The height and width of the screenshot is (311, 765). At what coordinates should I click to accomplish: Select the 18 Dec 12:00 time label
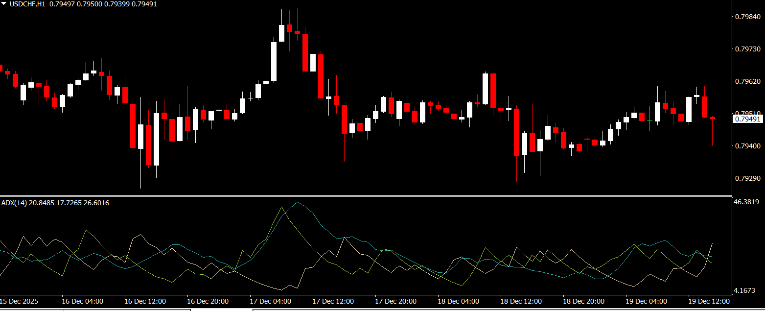point(521,301)
